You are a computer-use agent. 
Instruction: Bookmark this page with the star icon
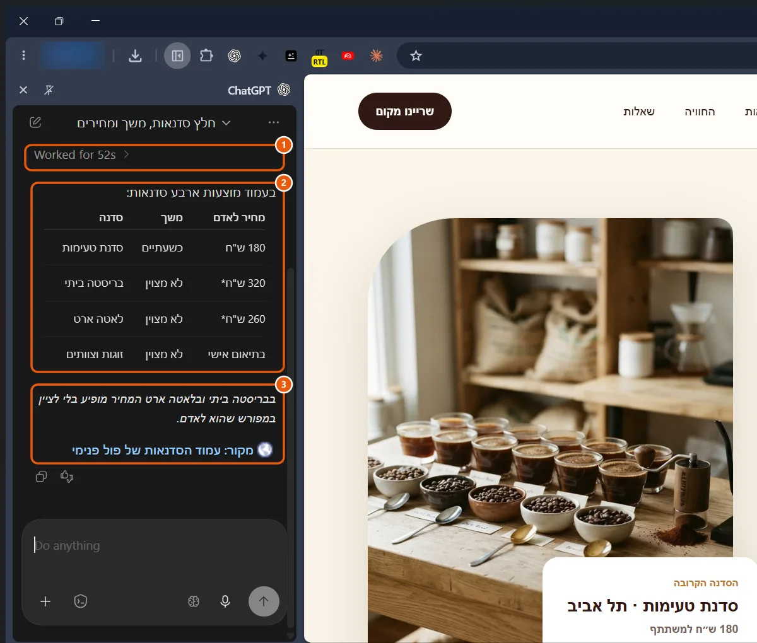click(x=416, y=56)
